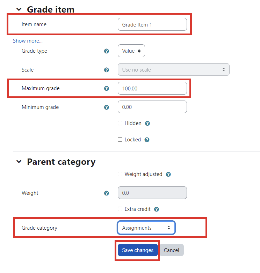
Task: Collapse the Grade item section
Action: point(19,9)
